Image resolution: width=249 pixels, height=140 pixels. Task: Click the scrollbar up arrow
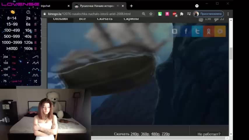click(x=231, y=20)
